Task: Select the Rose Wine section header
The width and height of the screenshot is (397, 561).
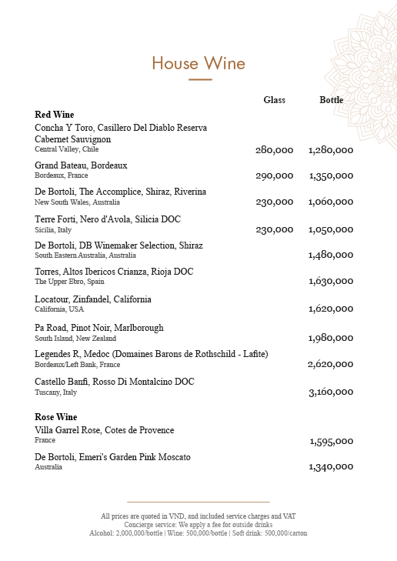Action: click(56, 417)
